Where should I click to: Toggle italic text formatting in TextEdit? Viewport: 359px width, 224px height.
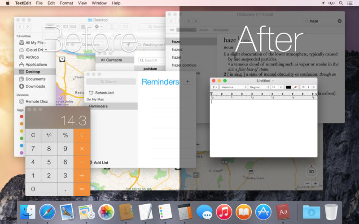click(x=308, y=87)
